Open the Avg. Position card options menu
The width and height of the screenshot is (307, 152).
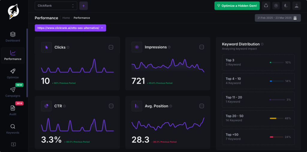(x=202, y=106)
